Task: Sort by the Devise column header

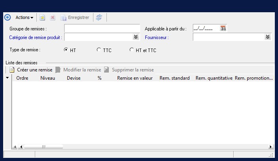Action: [x=74, y=78]
